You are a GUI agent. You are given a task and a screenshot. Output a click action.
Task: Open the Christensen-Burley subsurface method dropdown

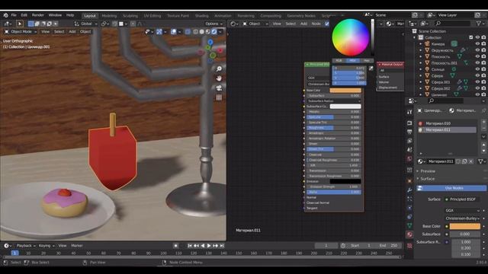[x=463, y=218]
